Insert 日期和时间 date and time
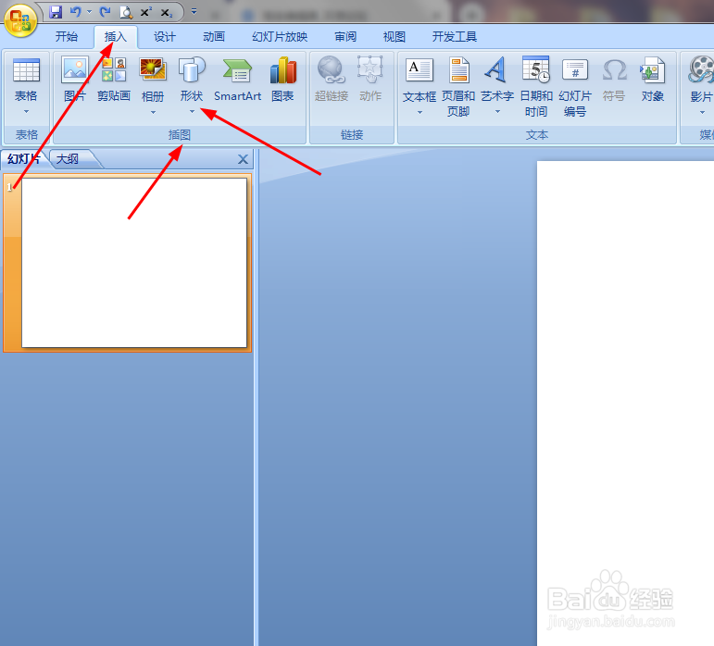Image resolution: width=714 pixels, height=646 pixels. coord(536,86)
